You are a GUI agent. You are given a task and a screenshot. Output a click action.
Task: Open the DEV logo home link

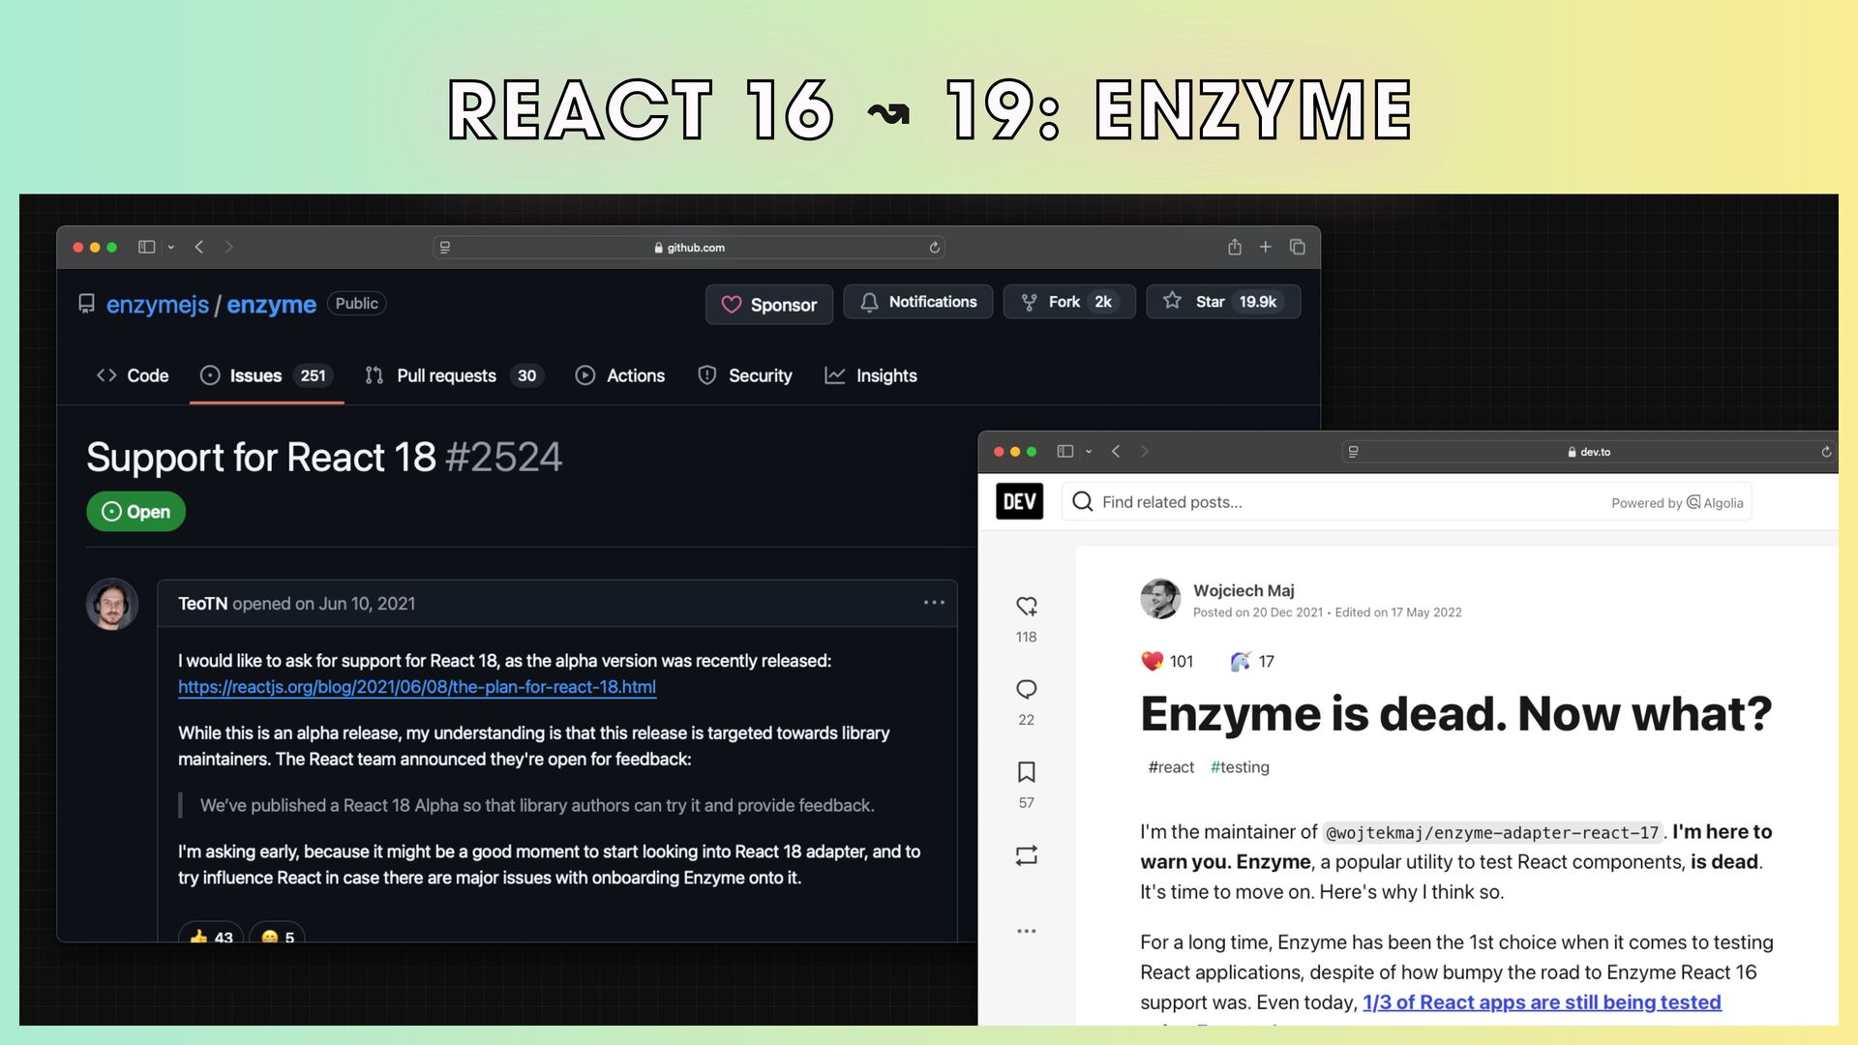click(x=1019, y=501)
